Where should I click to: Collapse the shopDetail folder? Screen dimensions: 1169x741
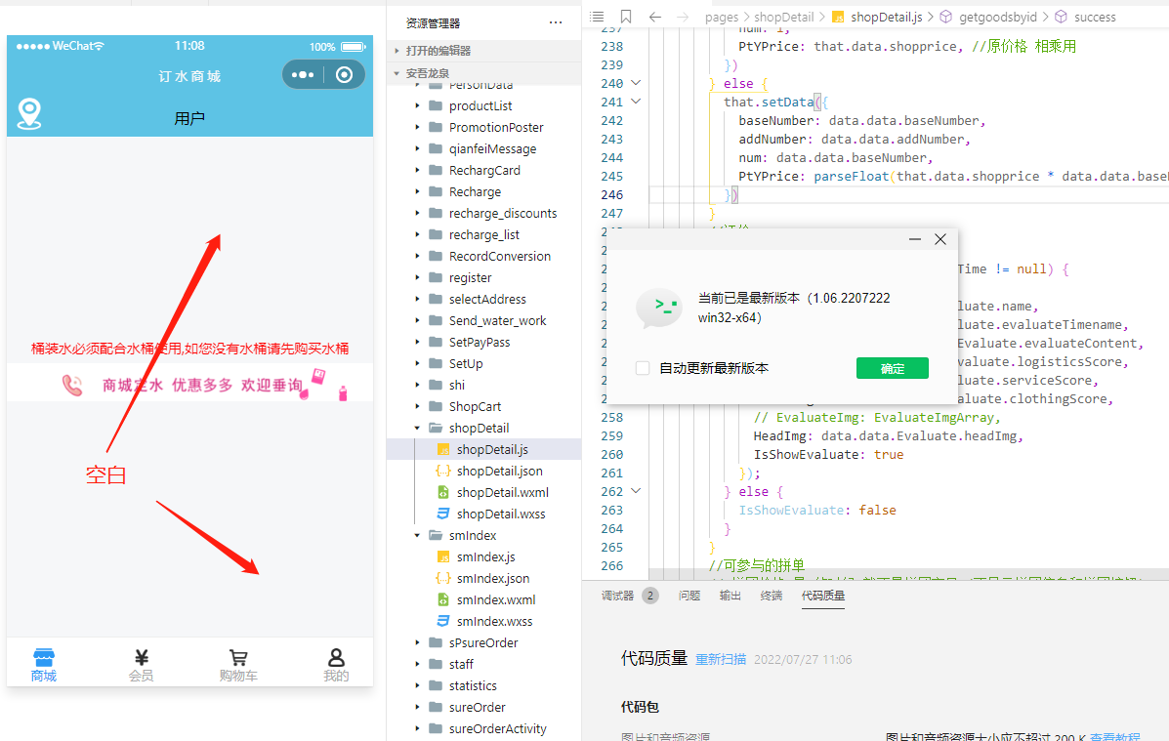pyautogui.click(x=418, y=428)
